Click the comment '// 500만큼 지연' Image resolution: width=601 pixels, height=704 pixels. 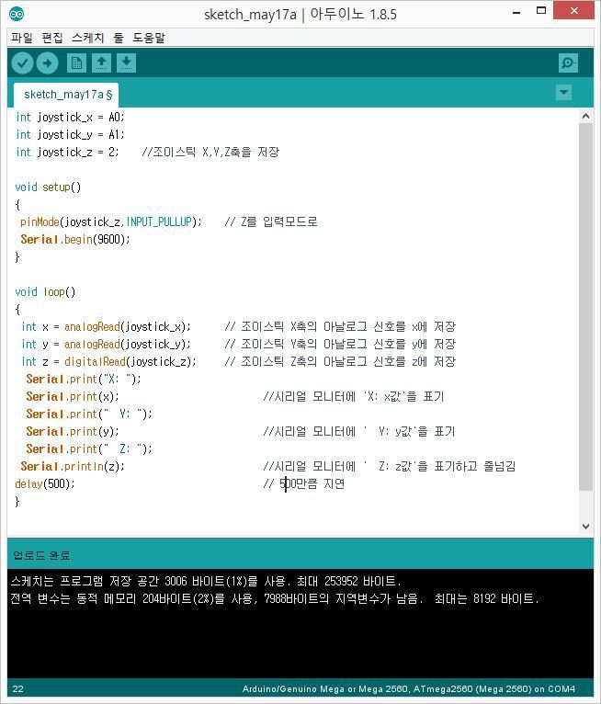(304, 484)
